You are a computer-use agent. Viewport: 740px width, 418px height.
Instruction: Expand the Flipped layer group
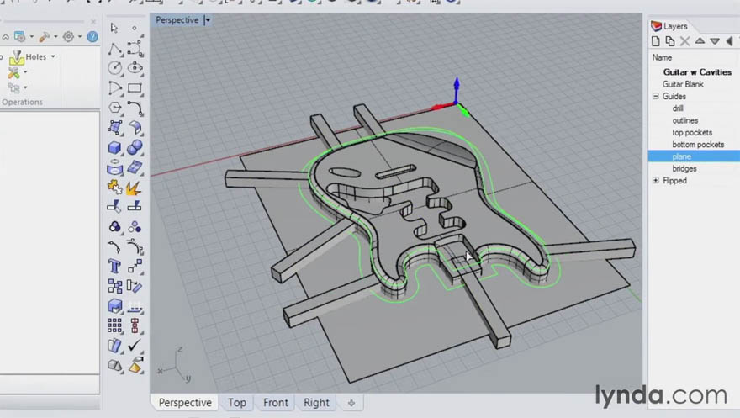[x=656, y=181]
